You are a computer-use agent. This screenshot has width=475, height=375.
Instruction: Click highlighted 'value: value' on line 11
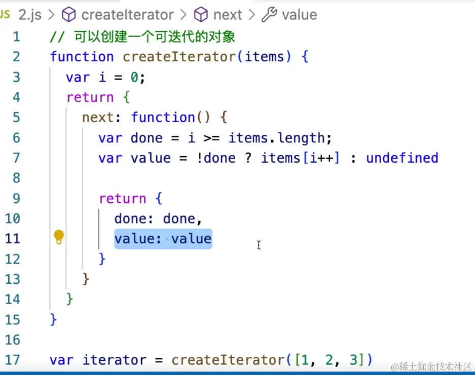click(x=163, y=239)
